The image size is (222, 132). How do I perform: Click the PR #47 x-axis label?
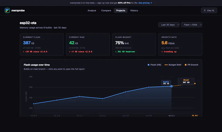coord(195,116)
